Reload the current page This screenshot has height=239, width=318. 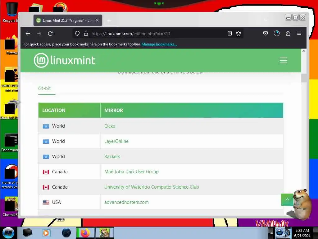(50, 34)
